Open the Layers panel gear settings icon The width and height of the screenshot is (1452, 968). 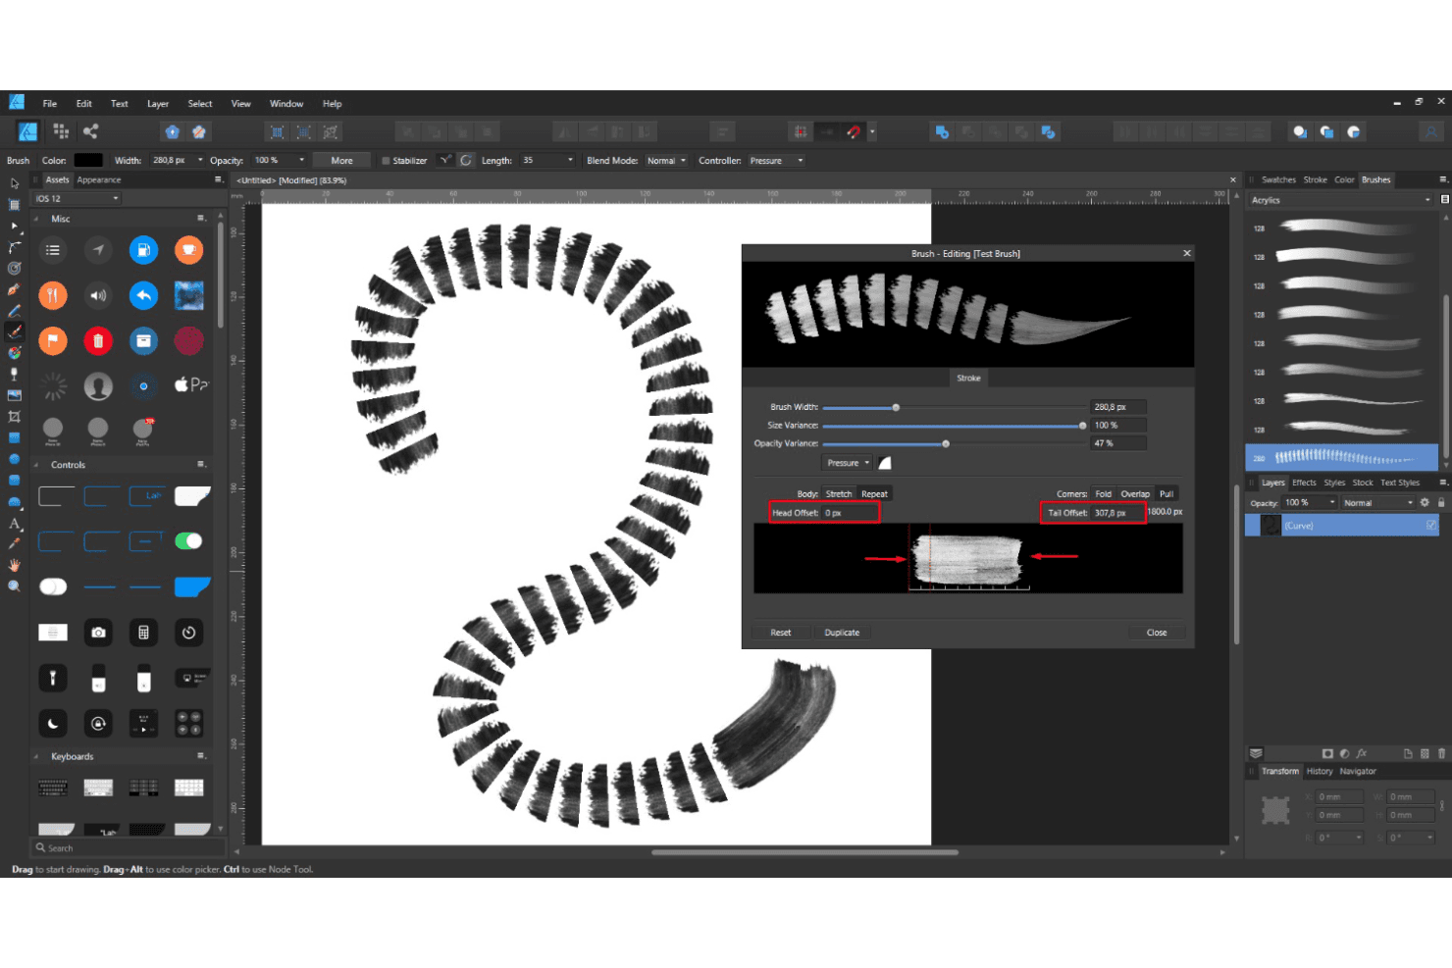pos(1425,502)
